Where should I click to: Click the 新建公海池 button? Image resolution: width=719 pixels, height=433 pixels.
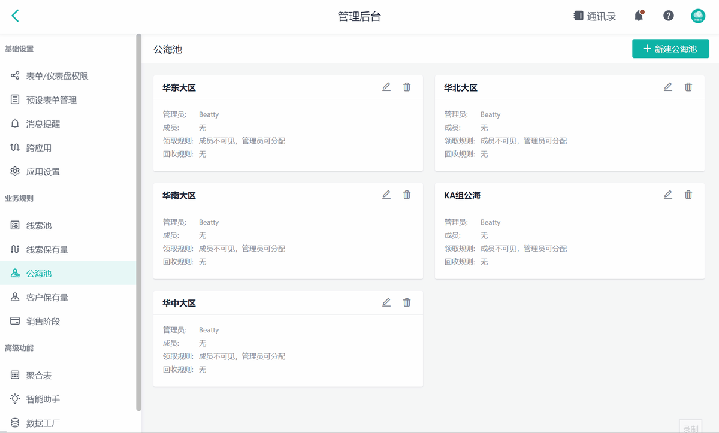tap(670, 49)
